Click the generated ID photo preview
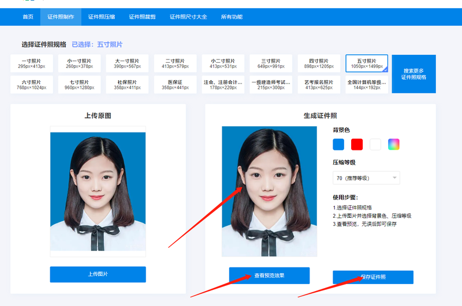462x306 pixels. tap(269, 191)
